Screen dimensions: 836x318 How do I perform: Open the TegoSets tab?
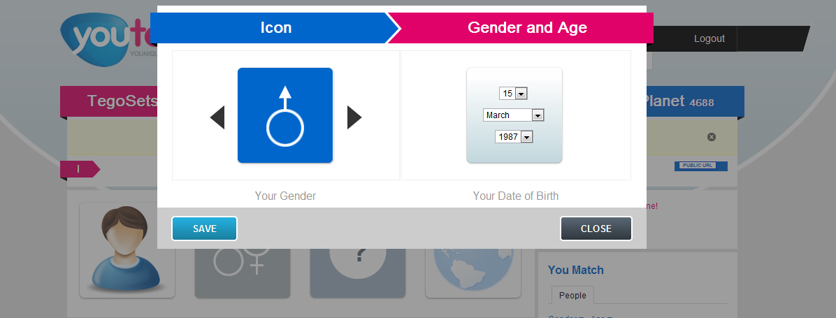tap(112, 101)
